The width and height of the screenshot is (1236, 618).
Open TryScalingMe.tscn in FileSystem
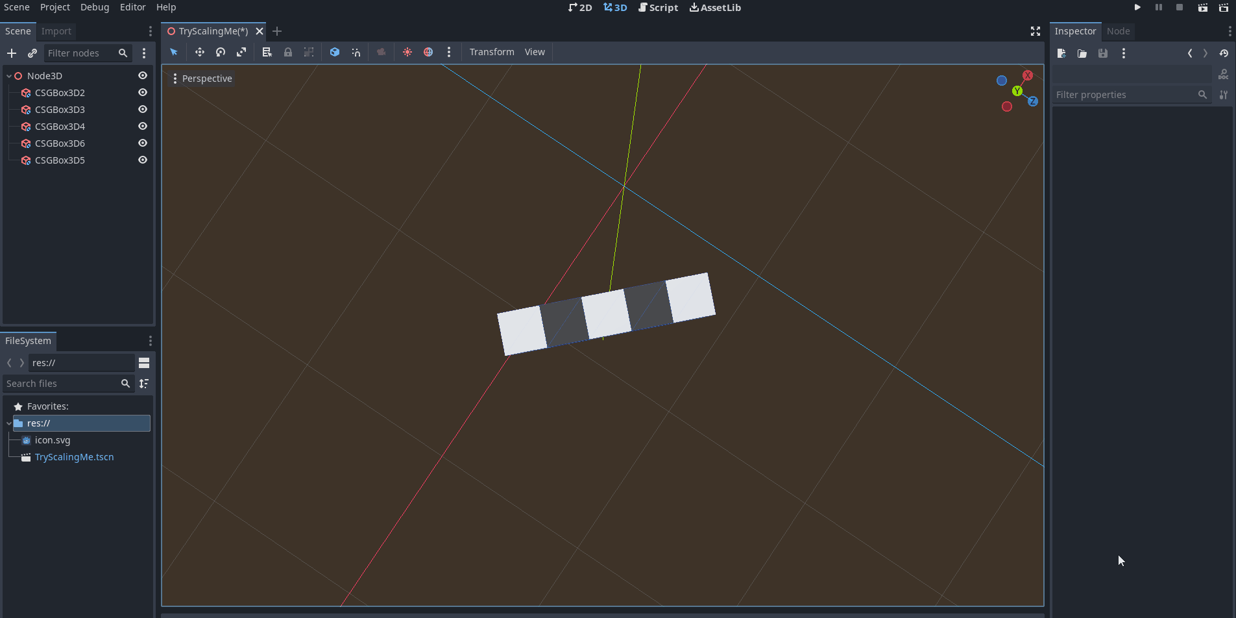74,457
